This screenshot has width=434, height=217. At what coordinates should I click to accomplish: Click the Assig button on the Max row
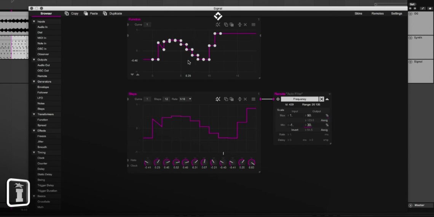click(x=324, y=120)
